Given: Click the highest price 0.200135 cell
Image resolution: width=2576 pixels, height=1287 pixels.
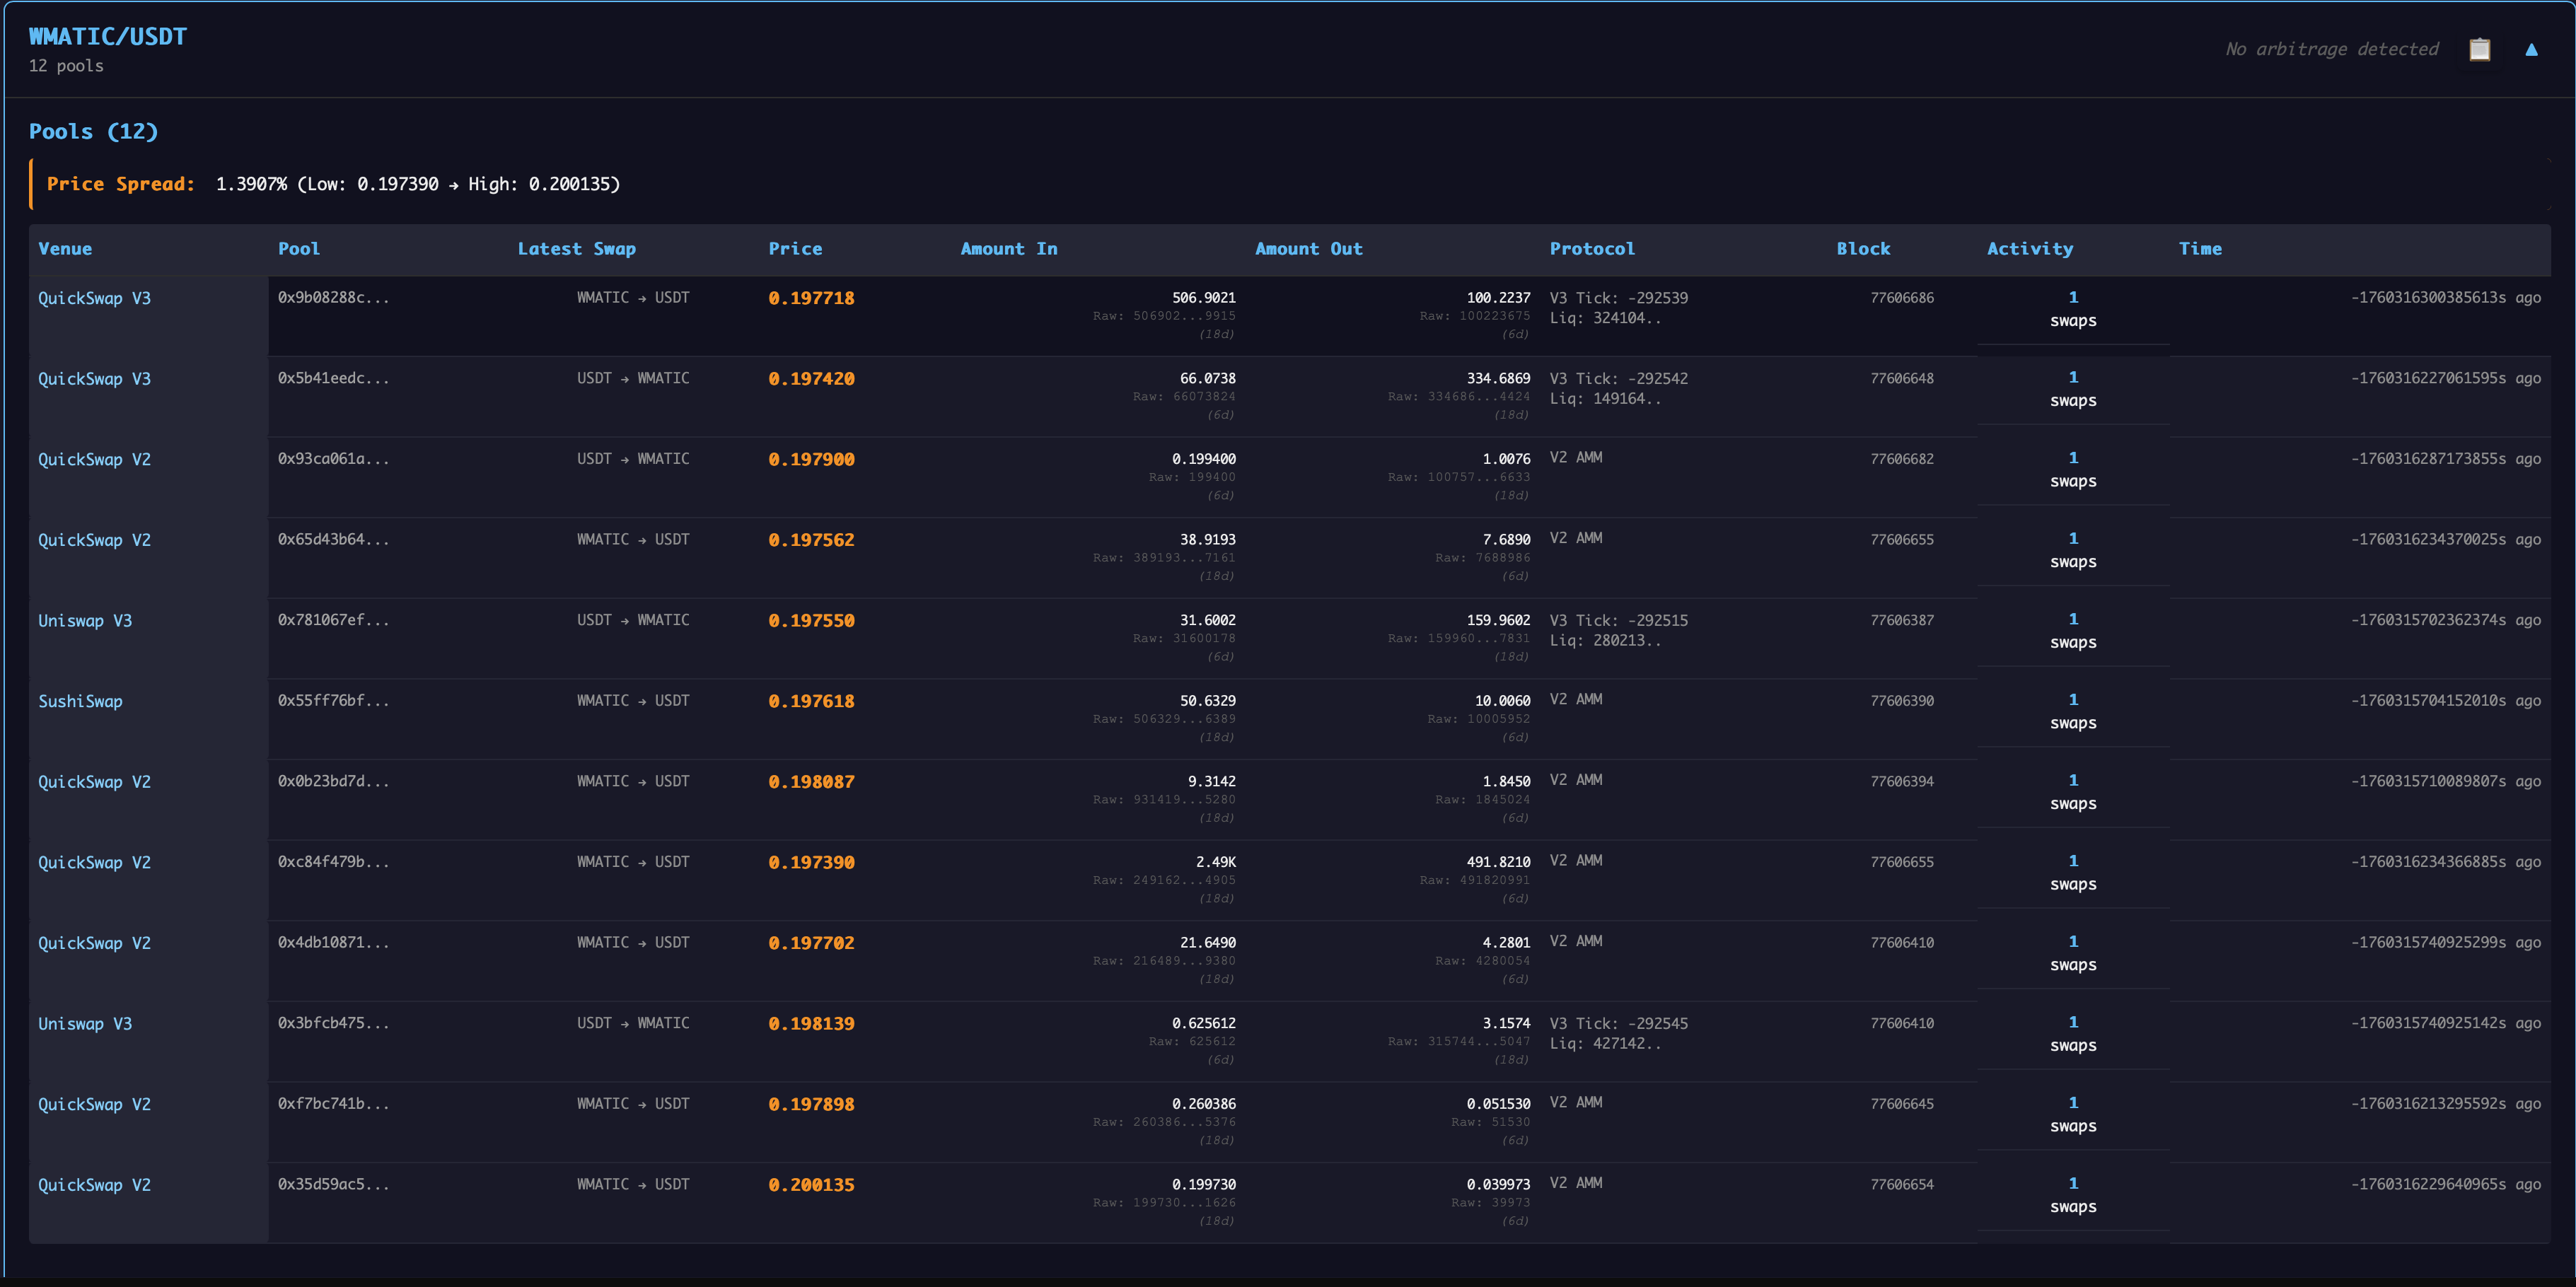Looking at the screenshot, I should [x=811, y=1185].
